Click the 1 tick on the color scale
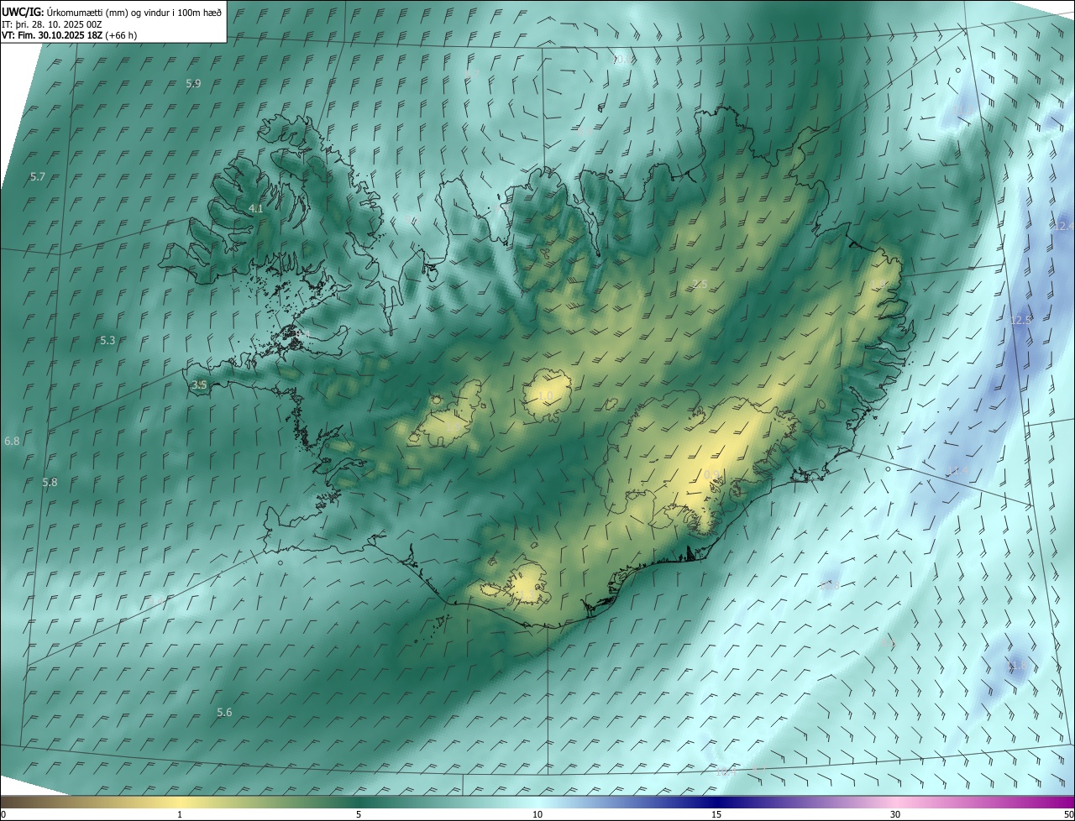This screenshot has height=821, width=1075. click(x=180, y=815)
